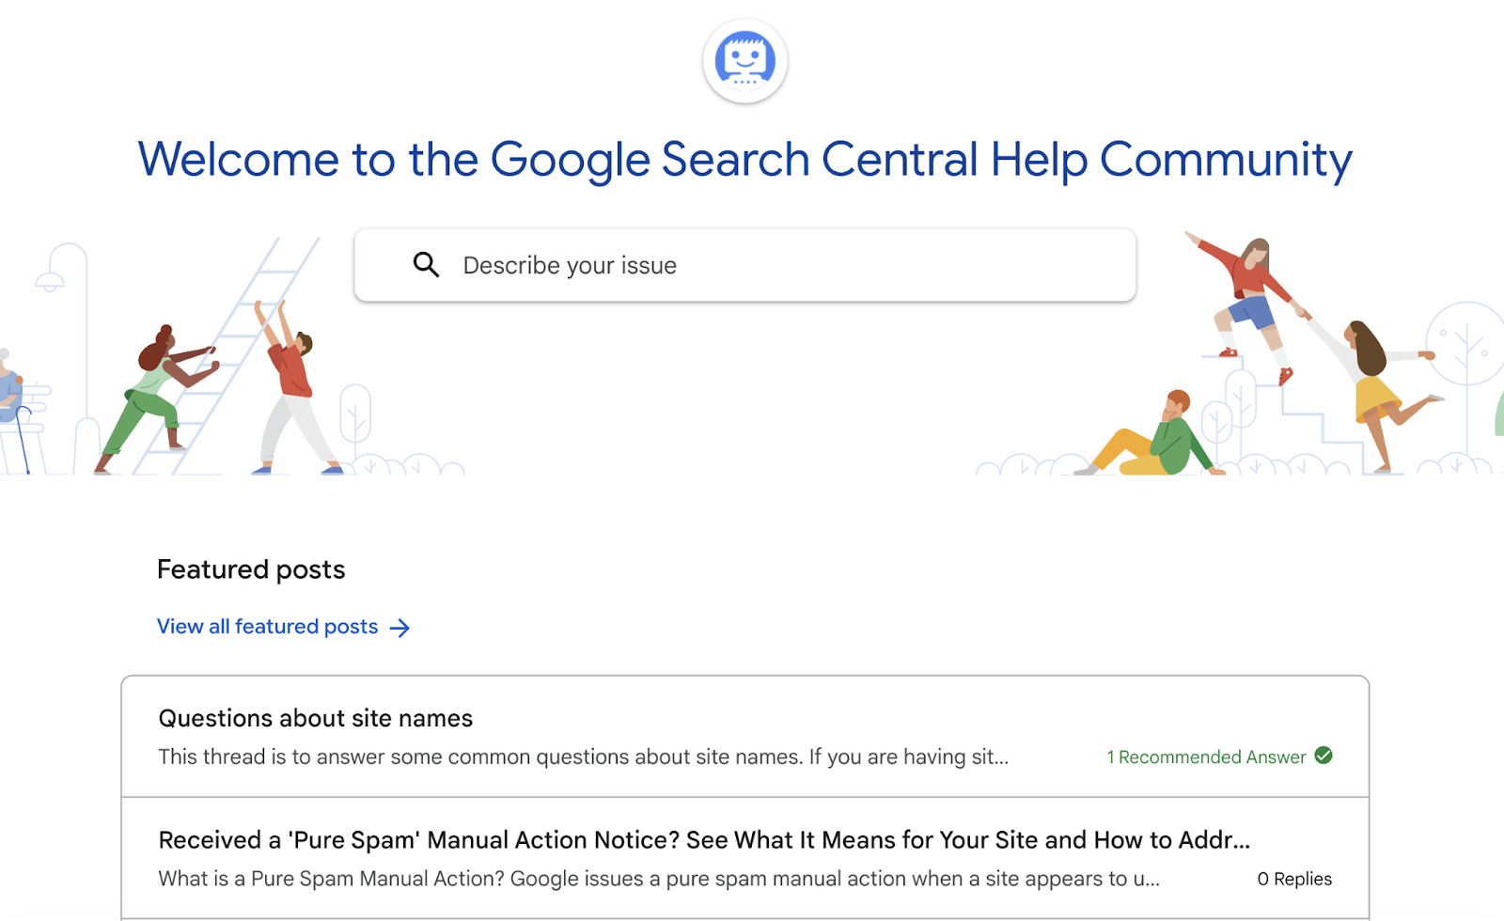Click the '0 Replies' counter
1504x921 pixels.
(x=1294, y=879)
